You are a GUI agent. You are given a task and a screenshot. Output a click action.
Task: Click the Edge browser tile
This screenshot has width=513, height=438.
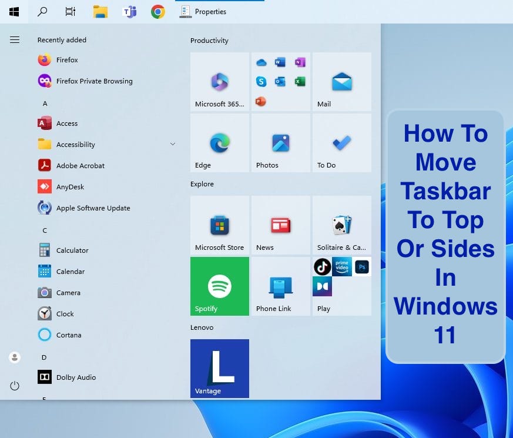coord(220,143)
